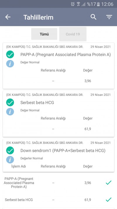Tap green checkmark circle for Serbest beta HCG
Screen dimensions: 117x209
(x=10, y=102)
